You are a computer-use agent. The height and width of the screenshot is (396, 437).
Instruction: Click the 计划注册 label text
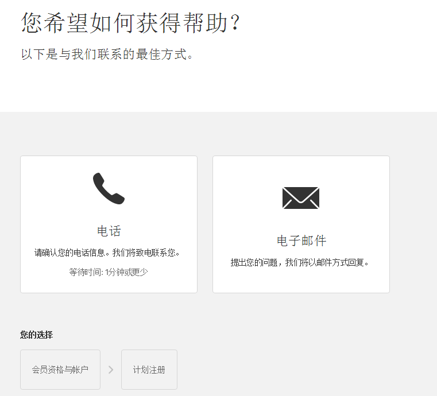149,370
